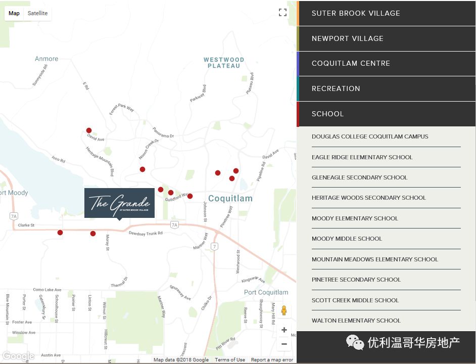This screenshot has height=364, width=476.
Task: Click Report a map error link
Action: (x=272, y=360)
